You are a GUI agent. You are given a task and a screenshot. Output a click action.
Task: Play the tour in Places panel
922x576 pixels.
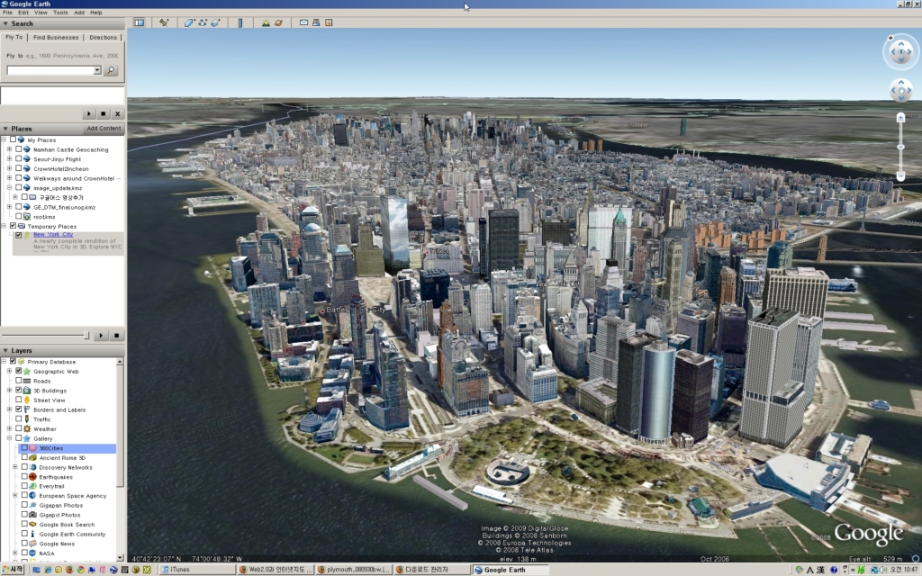pos(101,336)
